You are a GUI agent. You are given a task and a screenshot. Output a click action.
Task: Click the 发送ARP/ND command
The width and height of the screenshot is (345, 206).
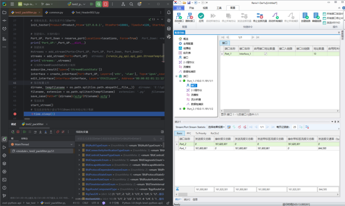[333, 22]
